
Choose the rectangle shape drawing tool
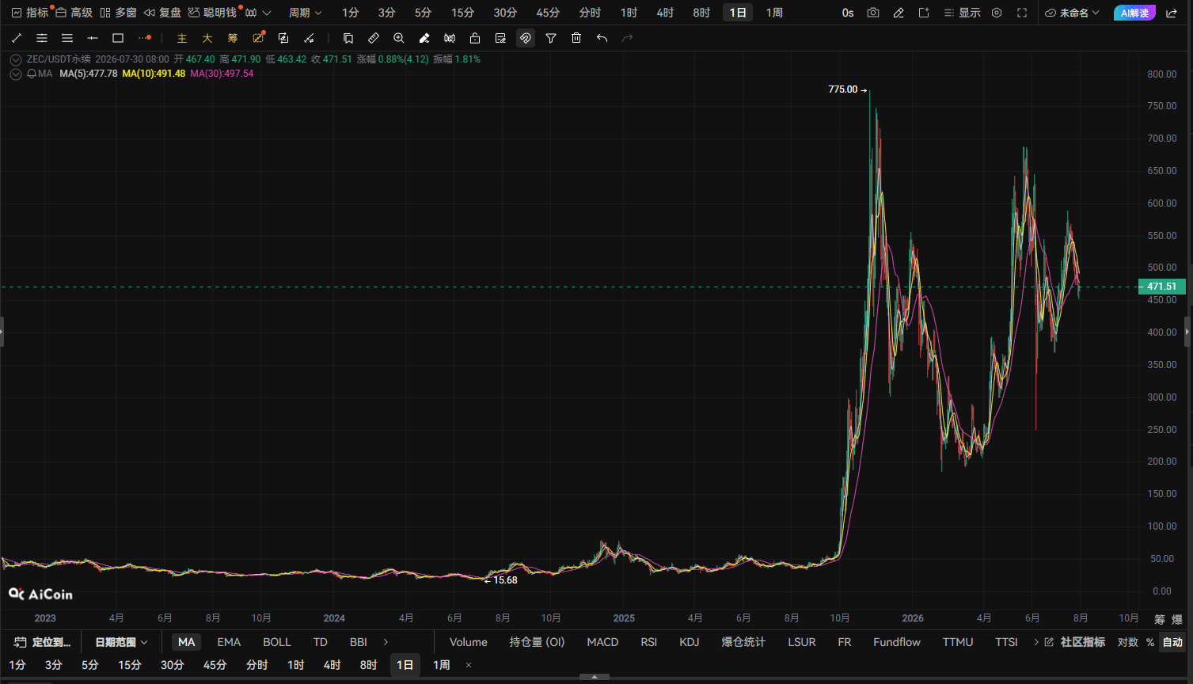coord(118,38)
